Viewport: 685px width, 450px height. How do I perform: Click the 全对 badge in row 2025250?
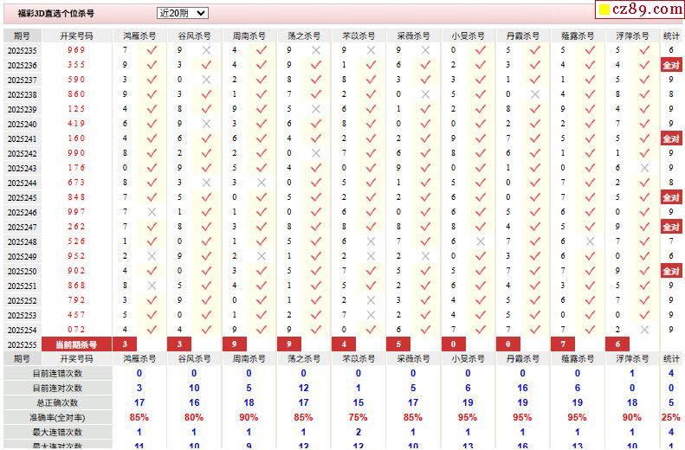click(x=671, y=271)
